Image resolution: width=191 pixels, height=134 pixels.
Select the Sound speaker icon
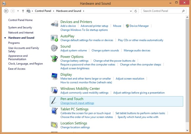(54, 48)
